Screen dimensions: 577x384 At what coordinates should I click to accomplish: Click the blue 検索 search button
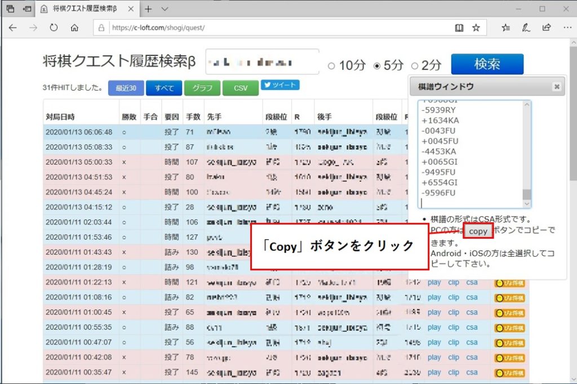coord(487,64)
